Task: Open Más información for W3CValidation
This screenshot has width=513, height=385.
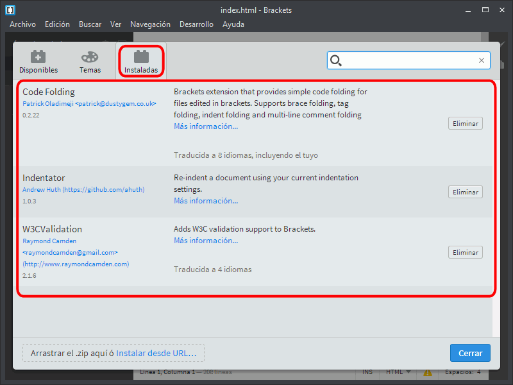Action: click(206, 241)
